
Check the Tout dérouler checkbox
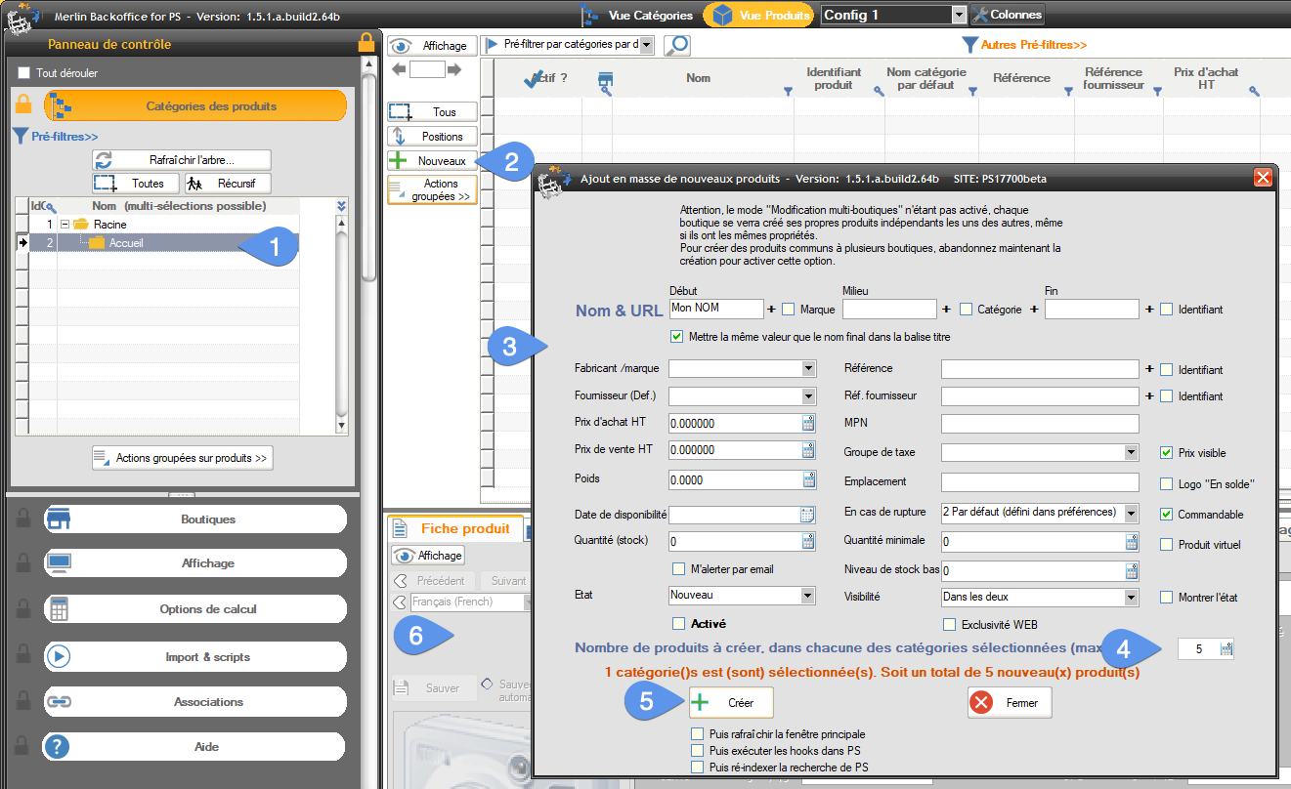tap(24, 73)
